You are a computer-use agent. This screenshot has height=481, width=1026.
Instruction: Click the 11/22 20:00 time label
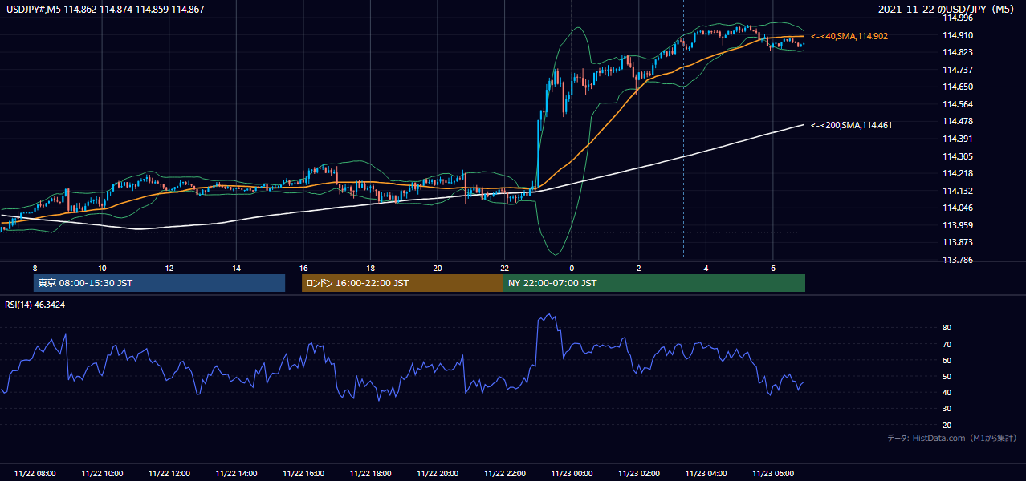point(438,474)
